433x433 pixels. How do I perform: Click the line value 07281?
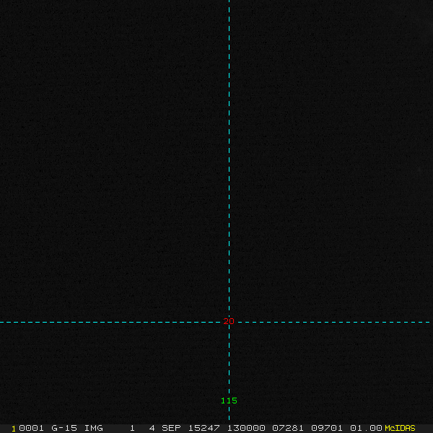click(x=288, y=428)
